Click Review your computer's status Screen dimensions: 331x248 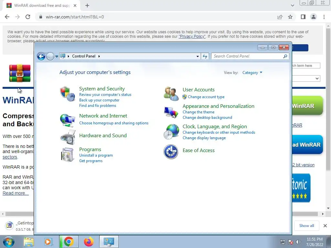click(105, 95)
